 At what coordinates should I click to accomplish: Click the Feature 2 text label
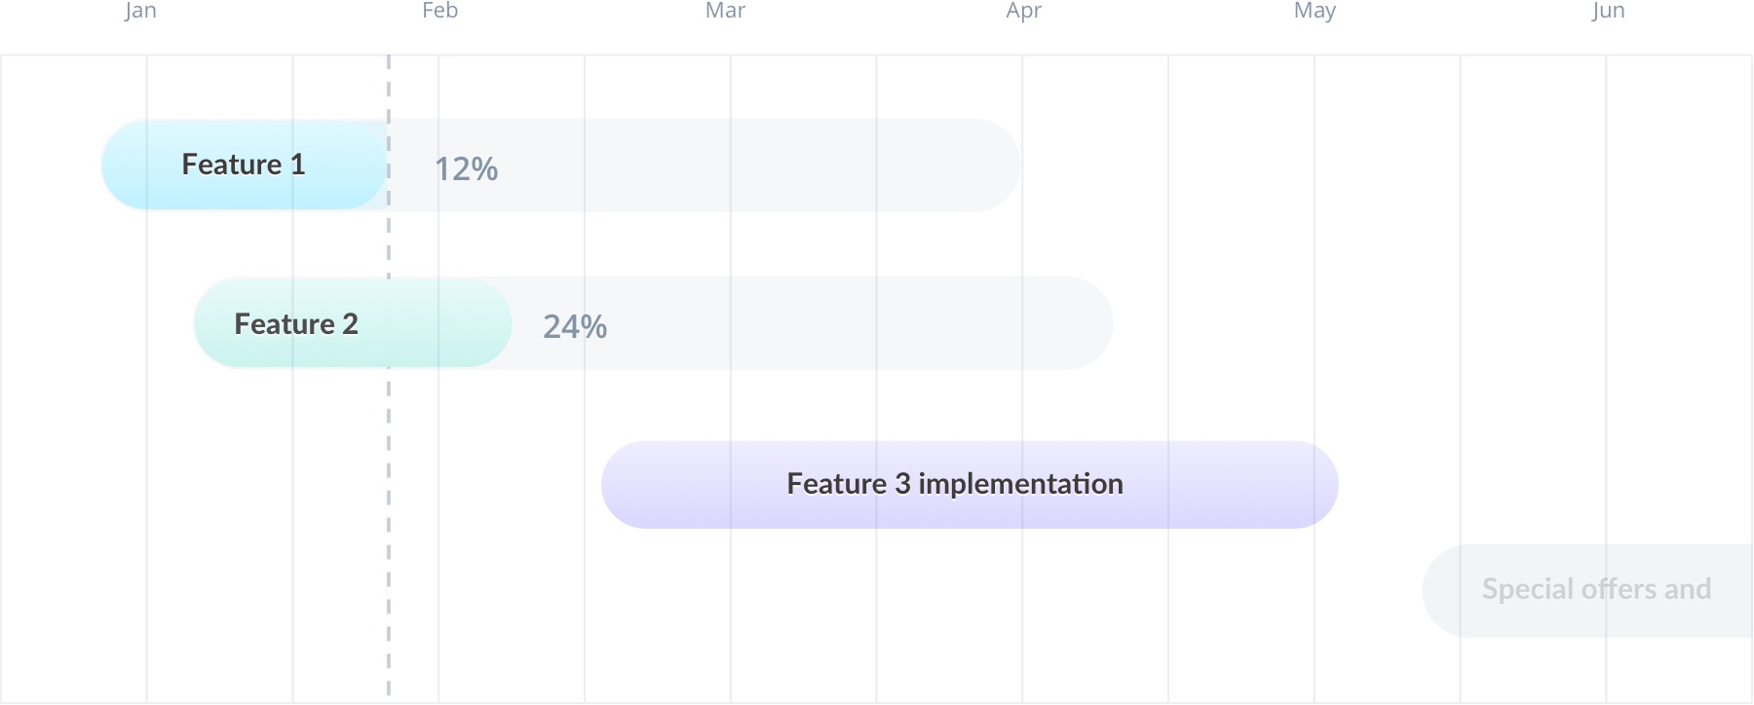[296, 324]
